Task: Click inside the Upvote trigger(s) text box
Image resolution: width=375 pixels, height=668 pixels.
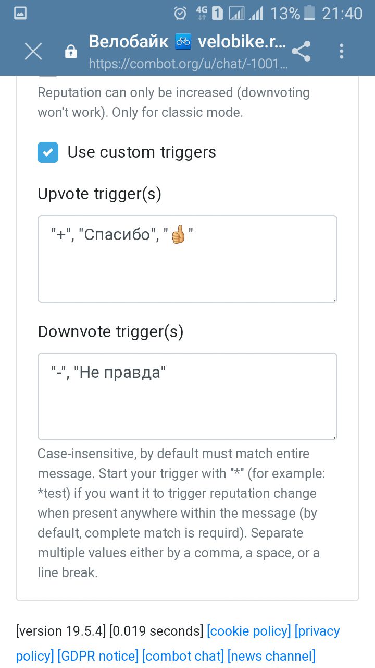Action: pos(187,259)
